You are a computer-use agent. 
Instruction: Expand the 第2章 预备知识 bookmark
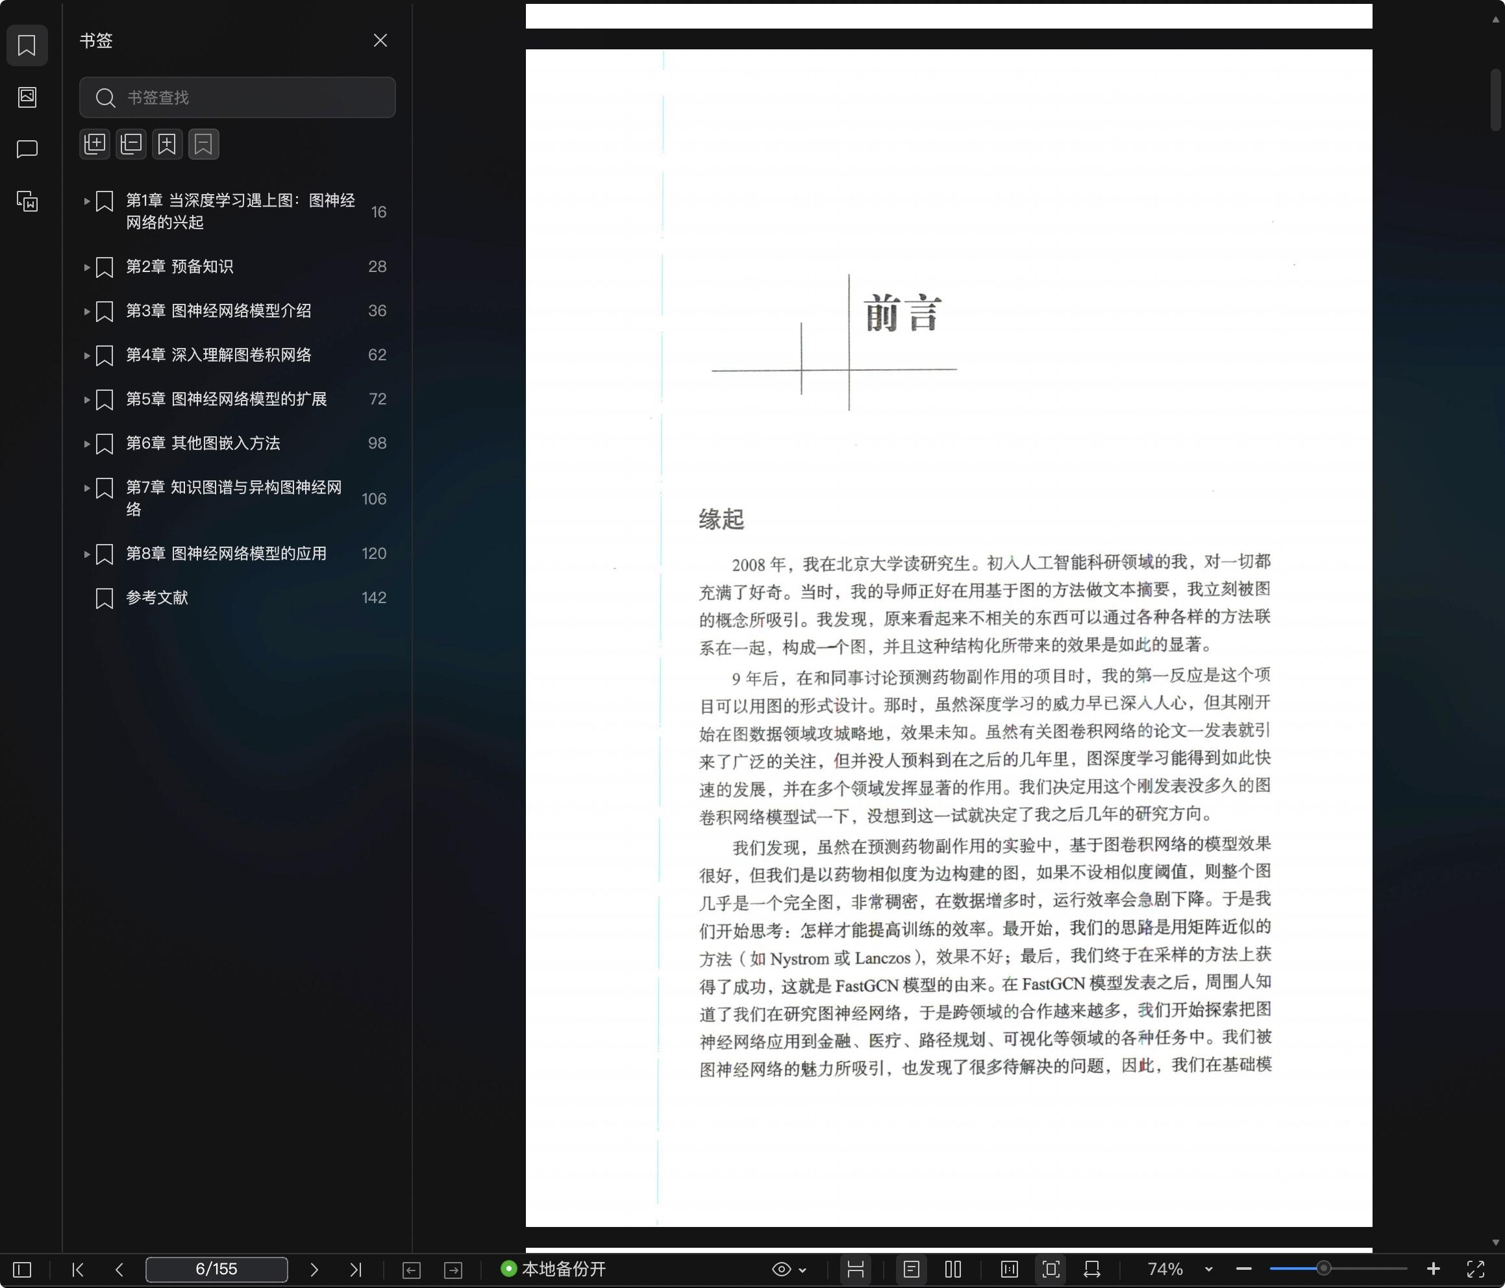[86, 267]
